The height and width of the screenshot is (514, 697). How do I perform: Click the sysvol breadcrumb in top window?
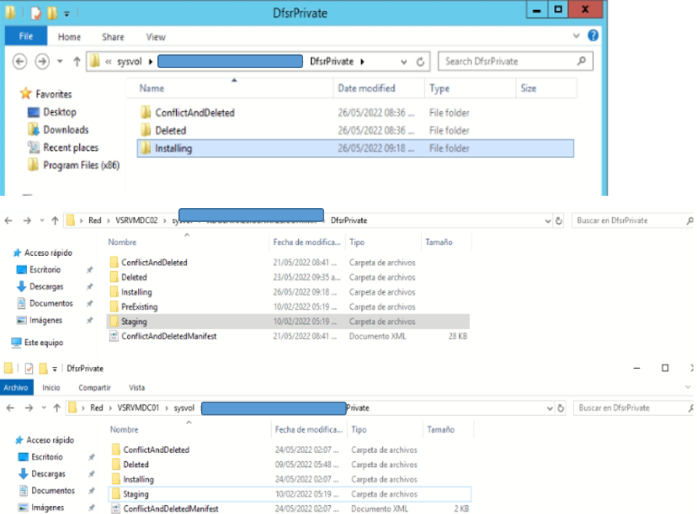pos(129,62)
